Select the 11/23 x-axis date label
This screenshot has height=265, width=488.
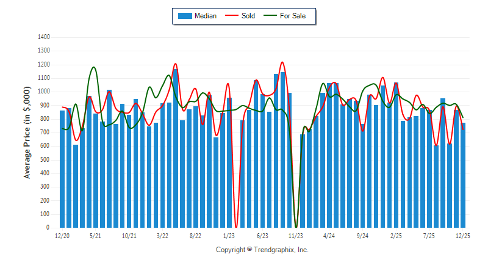296,235
